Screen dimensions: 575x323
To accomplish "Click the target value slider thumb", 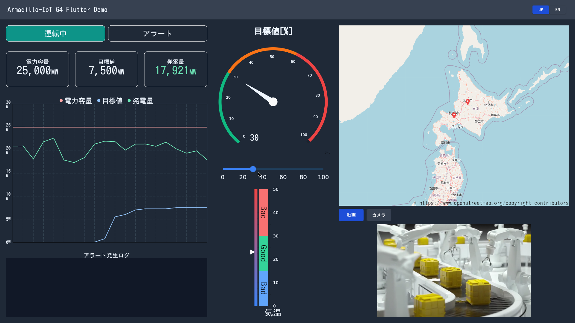I will (253, 169).
